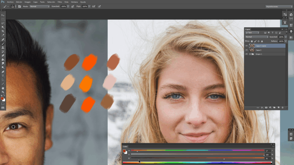Image resolution: width=294 pixels, height=165 pixels.
Task: Delete layer with trash icon
Action: click(x=283, y=108)
